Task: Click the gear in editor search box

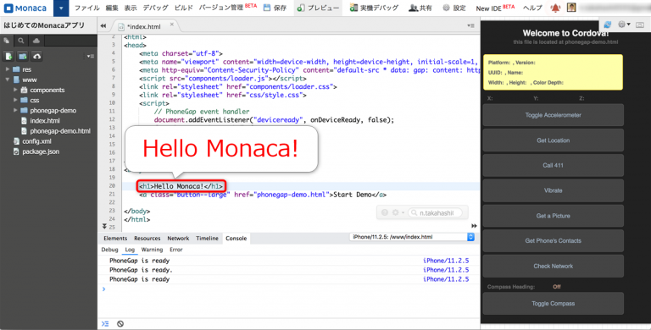Action: click(x=397, y=212)
